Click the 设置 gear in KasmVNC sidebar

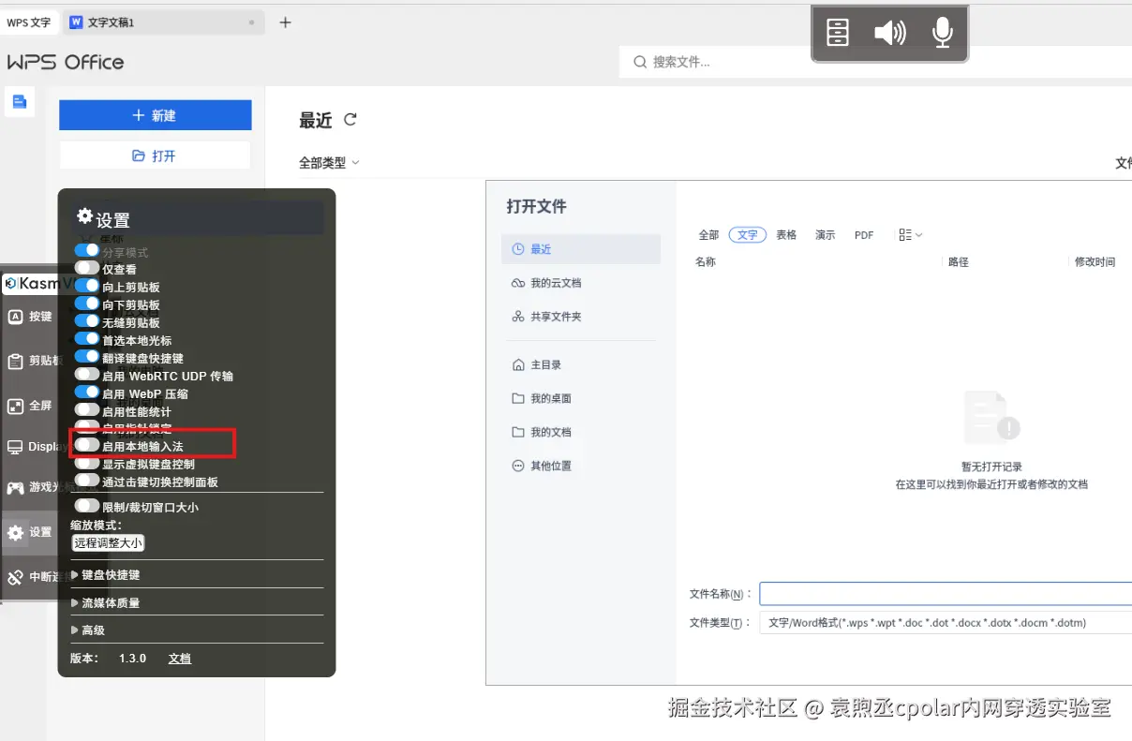point(15,533)
